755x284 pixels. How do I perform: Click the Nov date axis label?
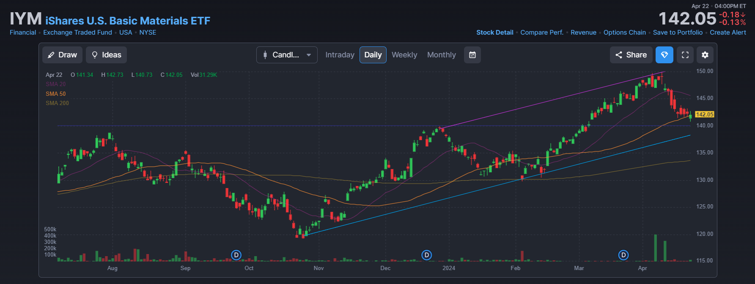(318, 268)
